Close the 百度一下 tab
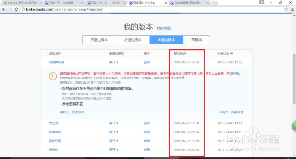The width and height of the screenshot is (296, 159). click(82, 3)
